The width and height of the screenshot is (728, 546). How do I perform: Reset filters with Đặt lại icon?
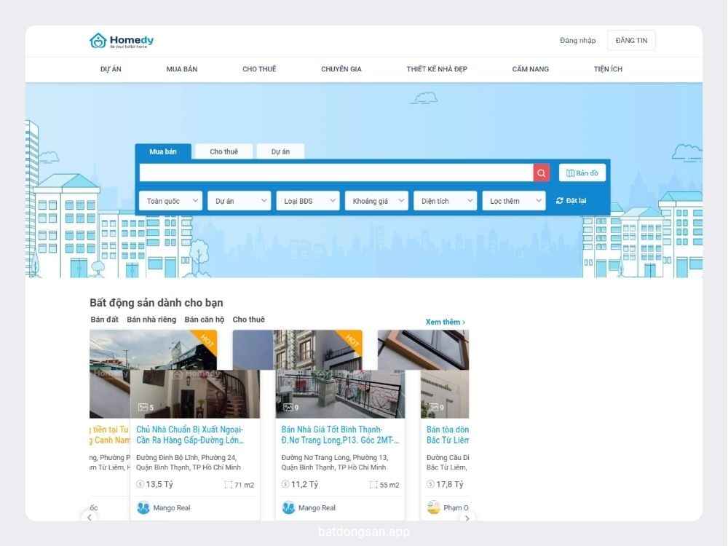[560, 201]
